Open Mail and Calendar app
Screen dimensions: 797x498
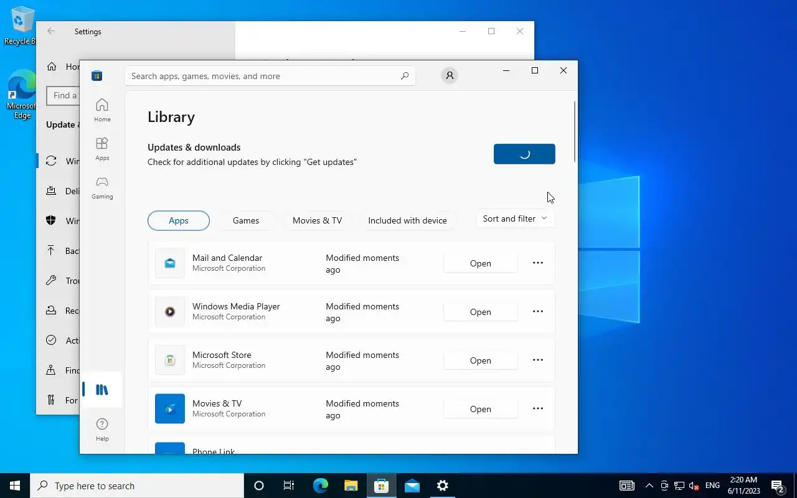click(x=481, y=263)
